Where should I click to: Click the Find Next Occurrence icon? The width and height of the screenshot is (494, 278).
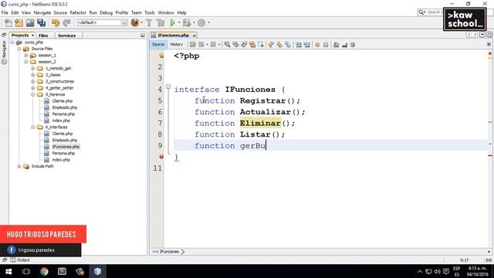point(244,45)
